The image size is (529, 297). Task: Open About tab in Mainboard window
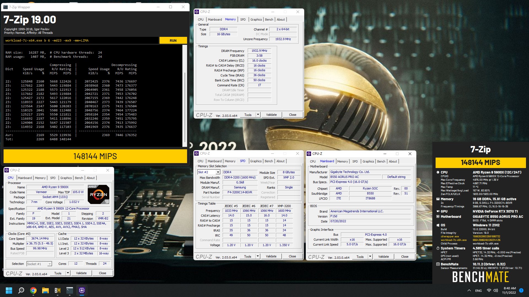(x=393, y=161)
